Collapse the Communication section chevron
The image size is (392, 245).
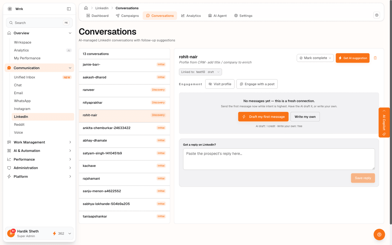(x=70, y=68)
